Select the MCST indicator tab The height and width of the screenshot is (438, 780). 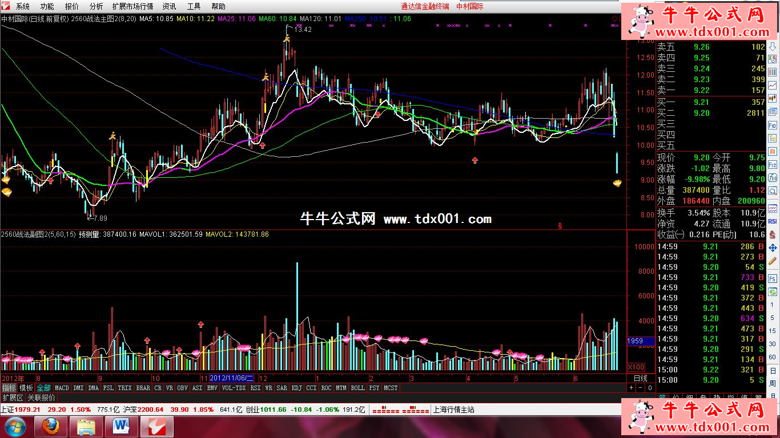[391, 388]
